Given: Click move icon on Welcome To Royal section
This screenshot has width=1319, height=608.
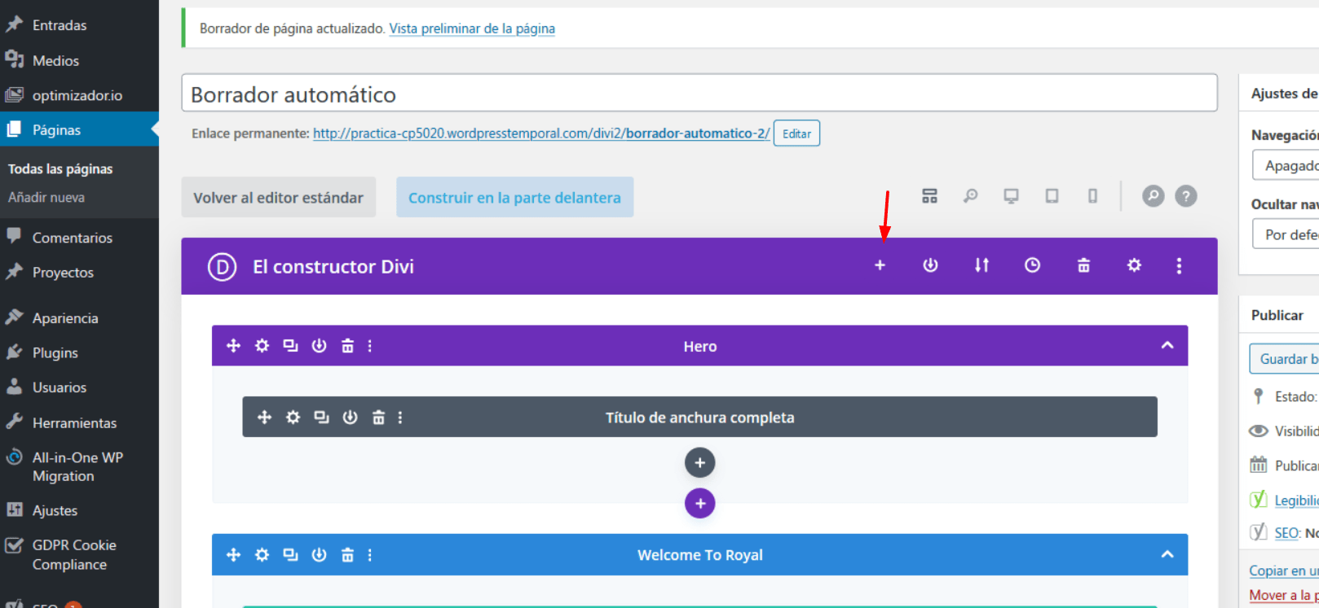Looking at the screenshot, I should (x=233, y=555).
